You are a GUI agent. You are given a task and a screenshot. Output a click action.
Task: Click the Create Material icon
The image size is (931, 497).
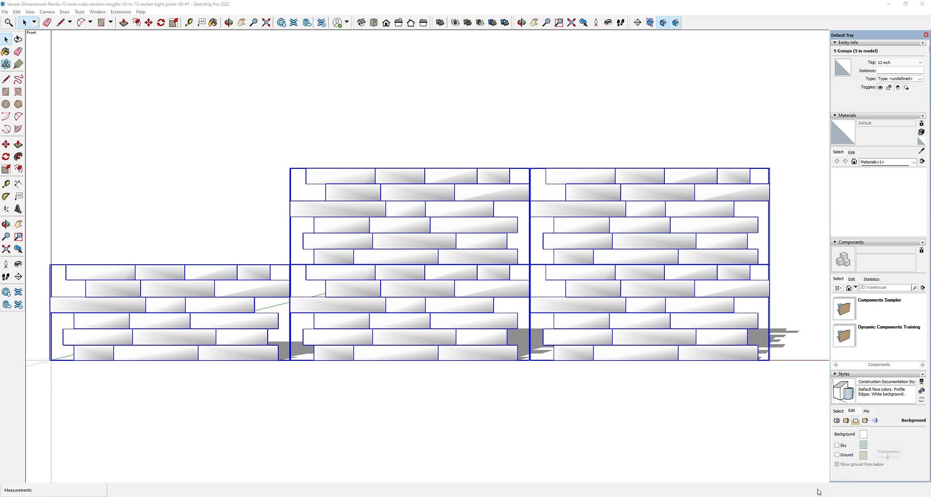(921, 132)
